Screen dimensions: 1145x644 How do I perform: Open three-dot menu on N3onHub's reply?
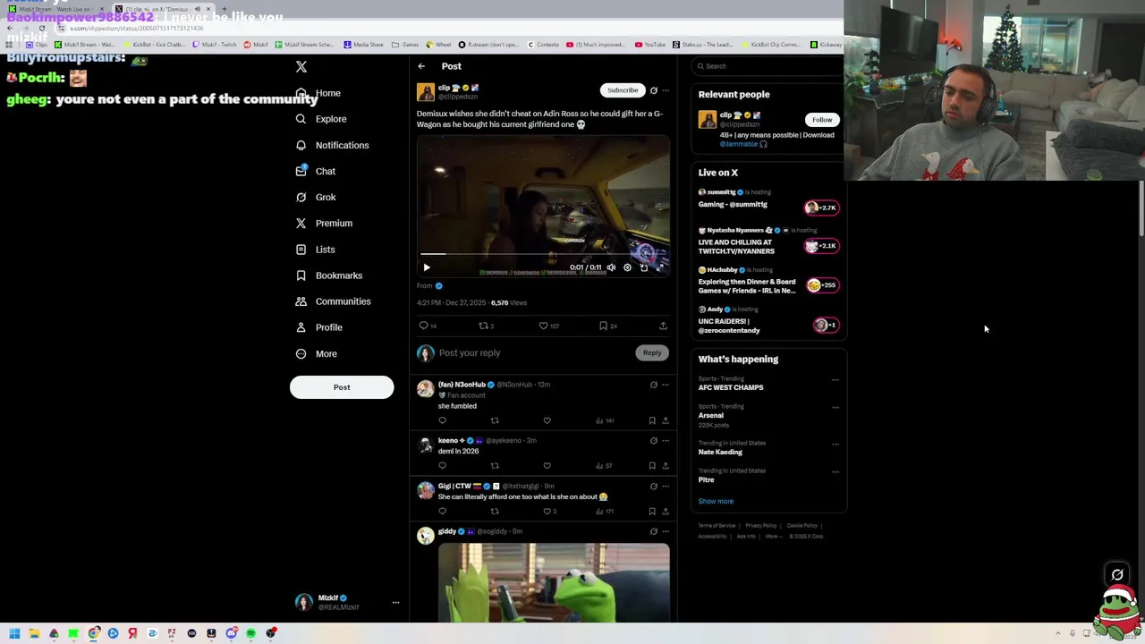665,385
